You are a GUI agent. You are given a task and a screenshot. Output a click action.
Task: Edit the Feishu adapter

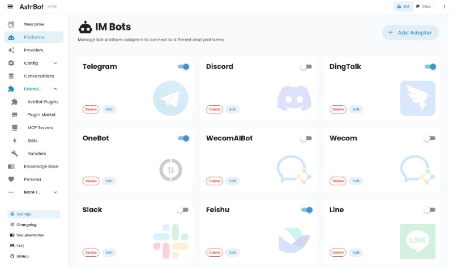233,252
